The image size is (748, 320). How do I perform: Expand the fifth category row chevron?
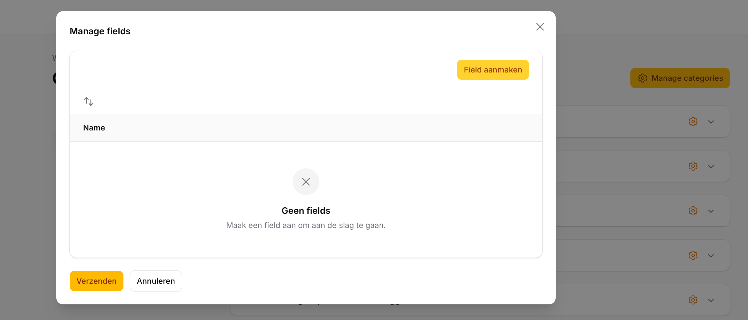pos(711,300)
